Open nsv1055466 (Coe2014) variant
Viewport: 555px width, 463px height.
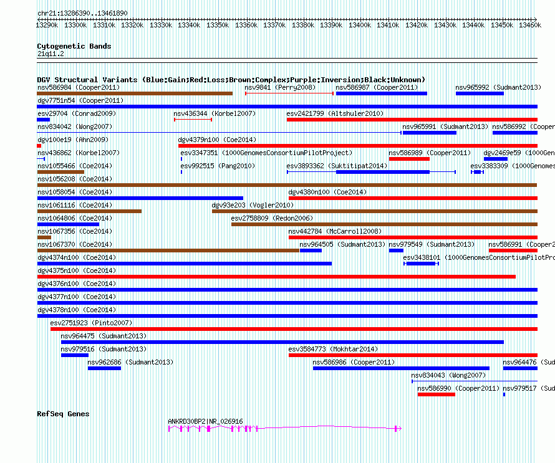coord(60,172)
